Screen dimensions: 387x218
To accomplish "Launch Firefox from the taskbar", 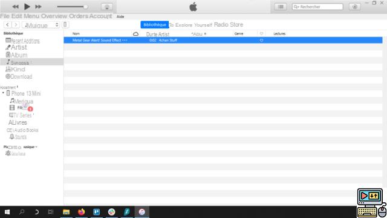I will click(81, 212).
